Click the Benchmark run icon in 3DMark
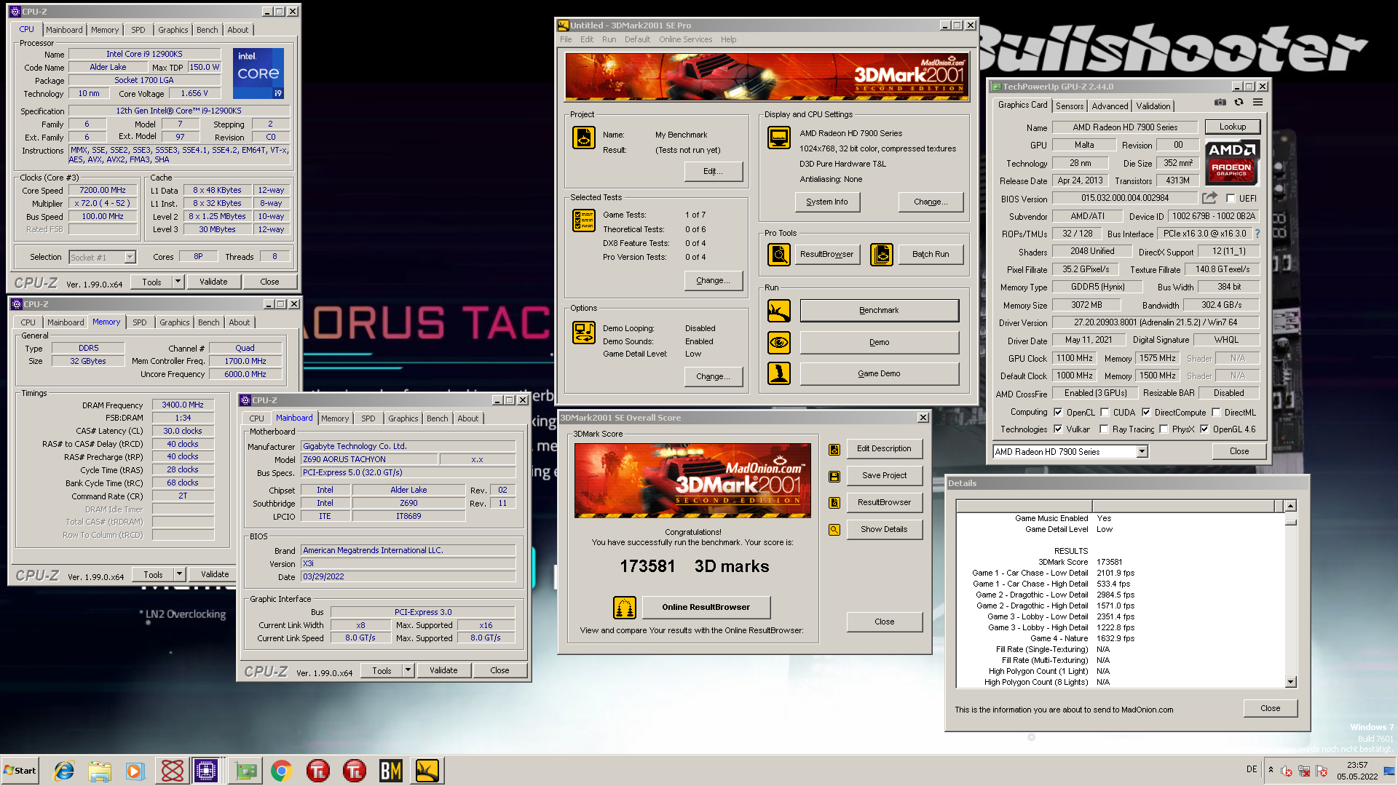Screen dimensions: 1398x786 779,311
